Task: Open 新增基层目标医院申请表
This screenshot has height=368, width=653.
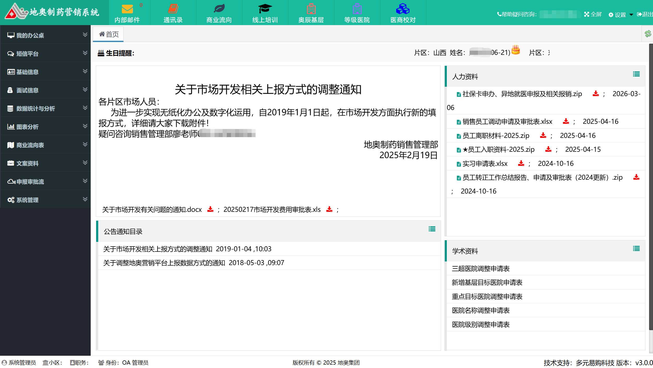Action: click(x=487, y=282)
